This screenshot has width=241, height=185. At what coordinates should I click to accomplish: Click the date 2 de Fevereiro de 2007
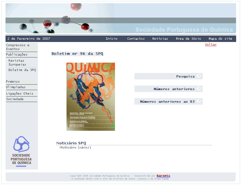29,39
